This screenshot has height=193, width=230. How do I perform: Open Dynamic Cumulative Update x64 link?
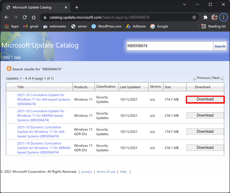click(x=41, y=132)
